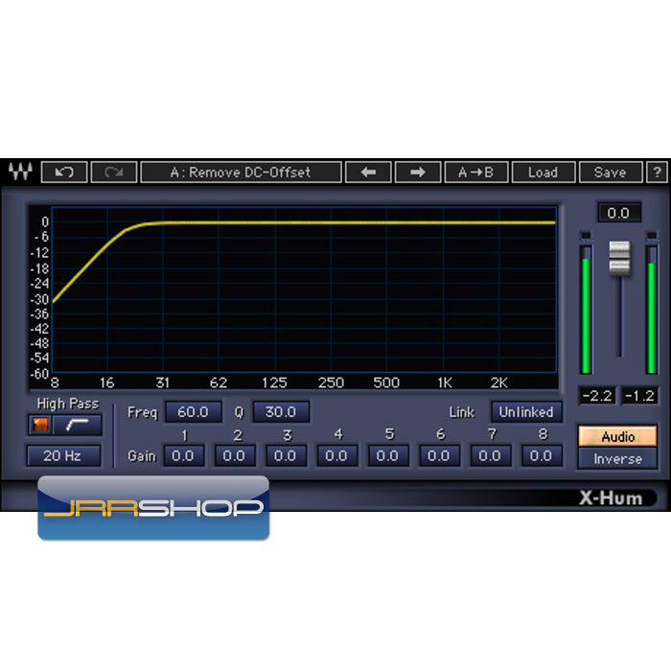Select Gain field for band 7
The height and width of the screenshot is (671, 671).
[x=491, y=455]
